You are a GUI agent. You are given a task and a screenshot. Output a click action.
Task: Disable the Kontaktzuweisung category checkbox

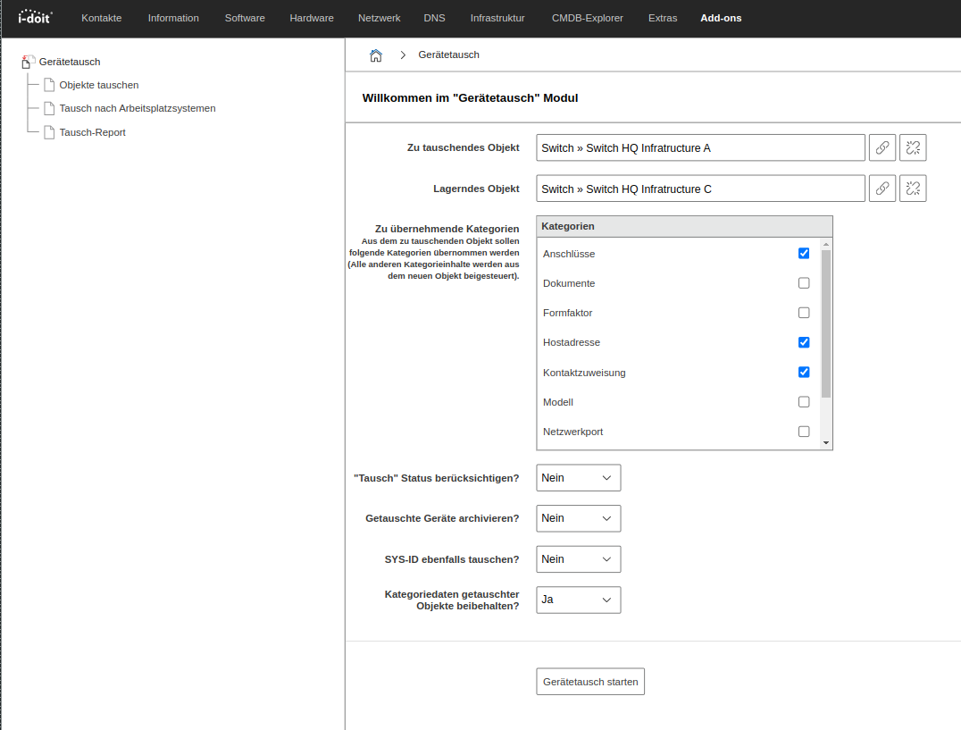coord(804,372)
